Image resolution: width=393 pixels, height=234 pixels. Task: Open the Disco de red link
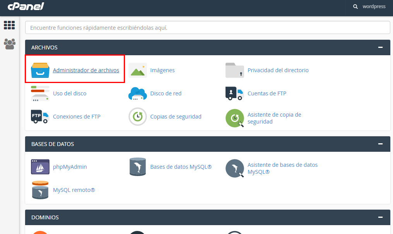coord(166,93)
